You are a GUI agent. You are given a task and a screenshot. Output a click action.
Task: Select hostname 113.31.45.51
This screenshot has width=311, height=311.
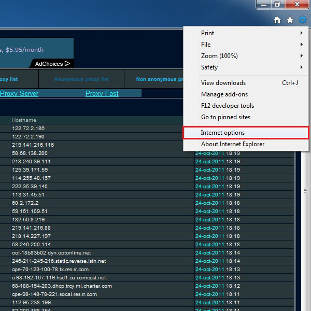(28, 194)
